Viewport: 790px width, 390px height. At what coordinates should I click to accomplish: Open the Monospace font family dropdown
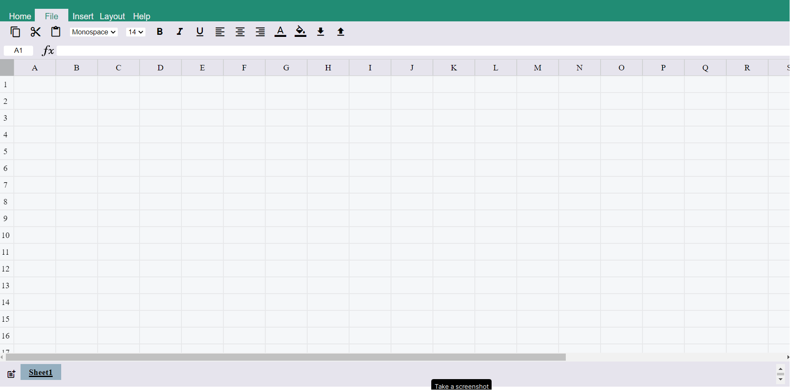point(93,32)
